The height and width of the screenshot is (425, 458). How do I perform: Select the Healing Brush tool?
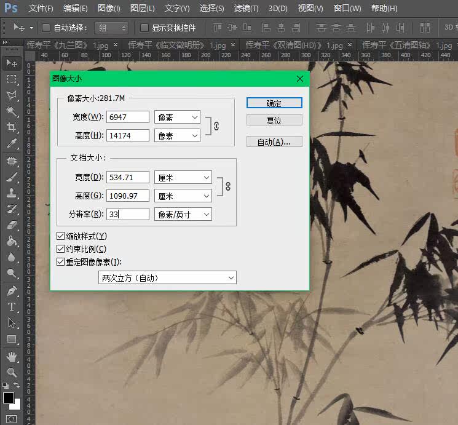click(12, 161)
